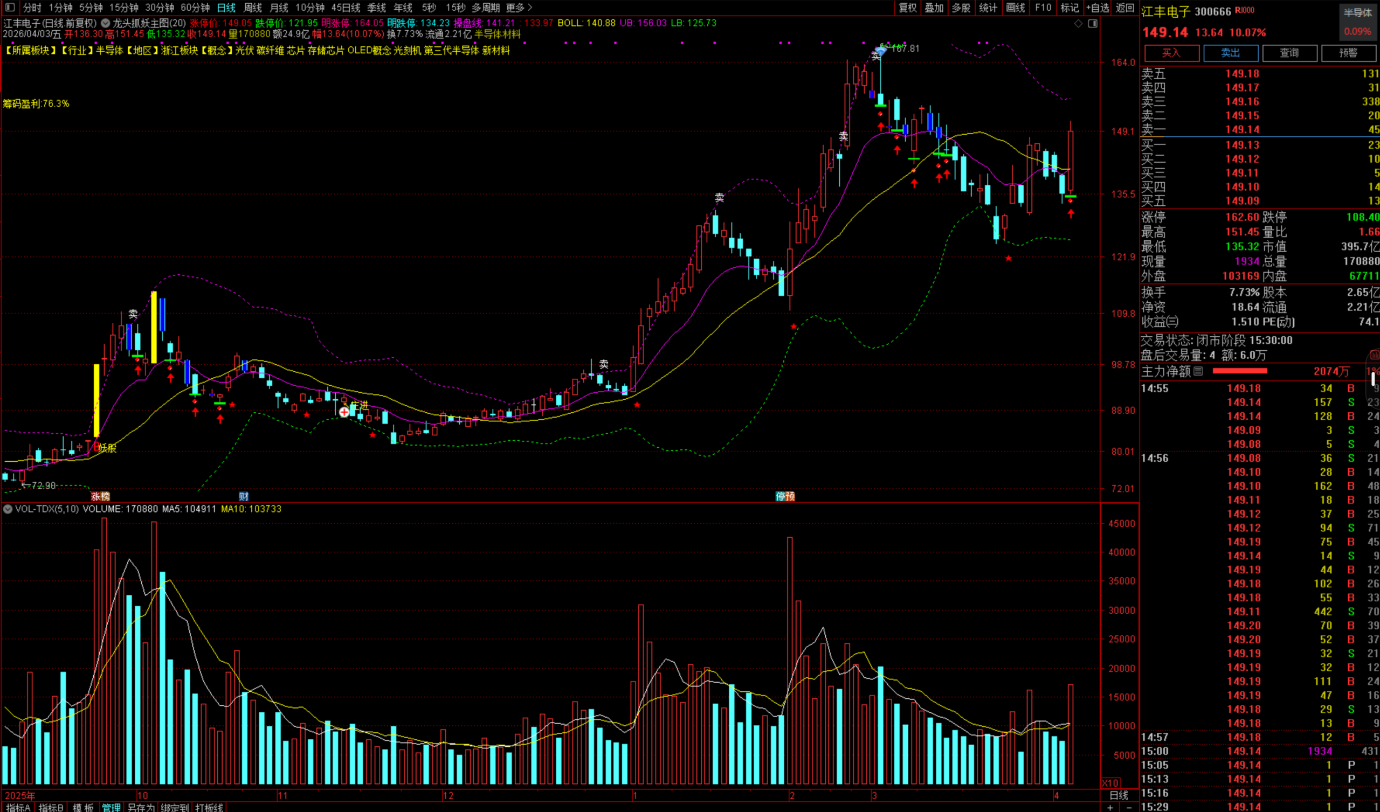Open the 龙头抓妖主图 indicator dropdown arrow

coord(105,24)
